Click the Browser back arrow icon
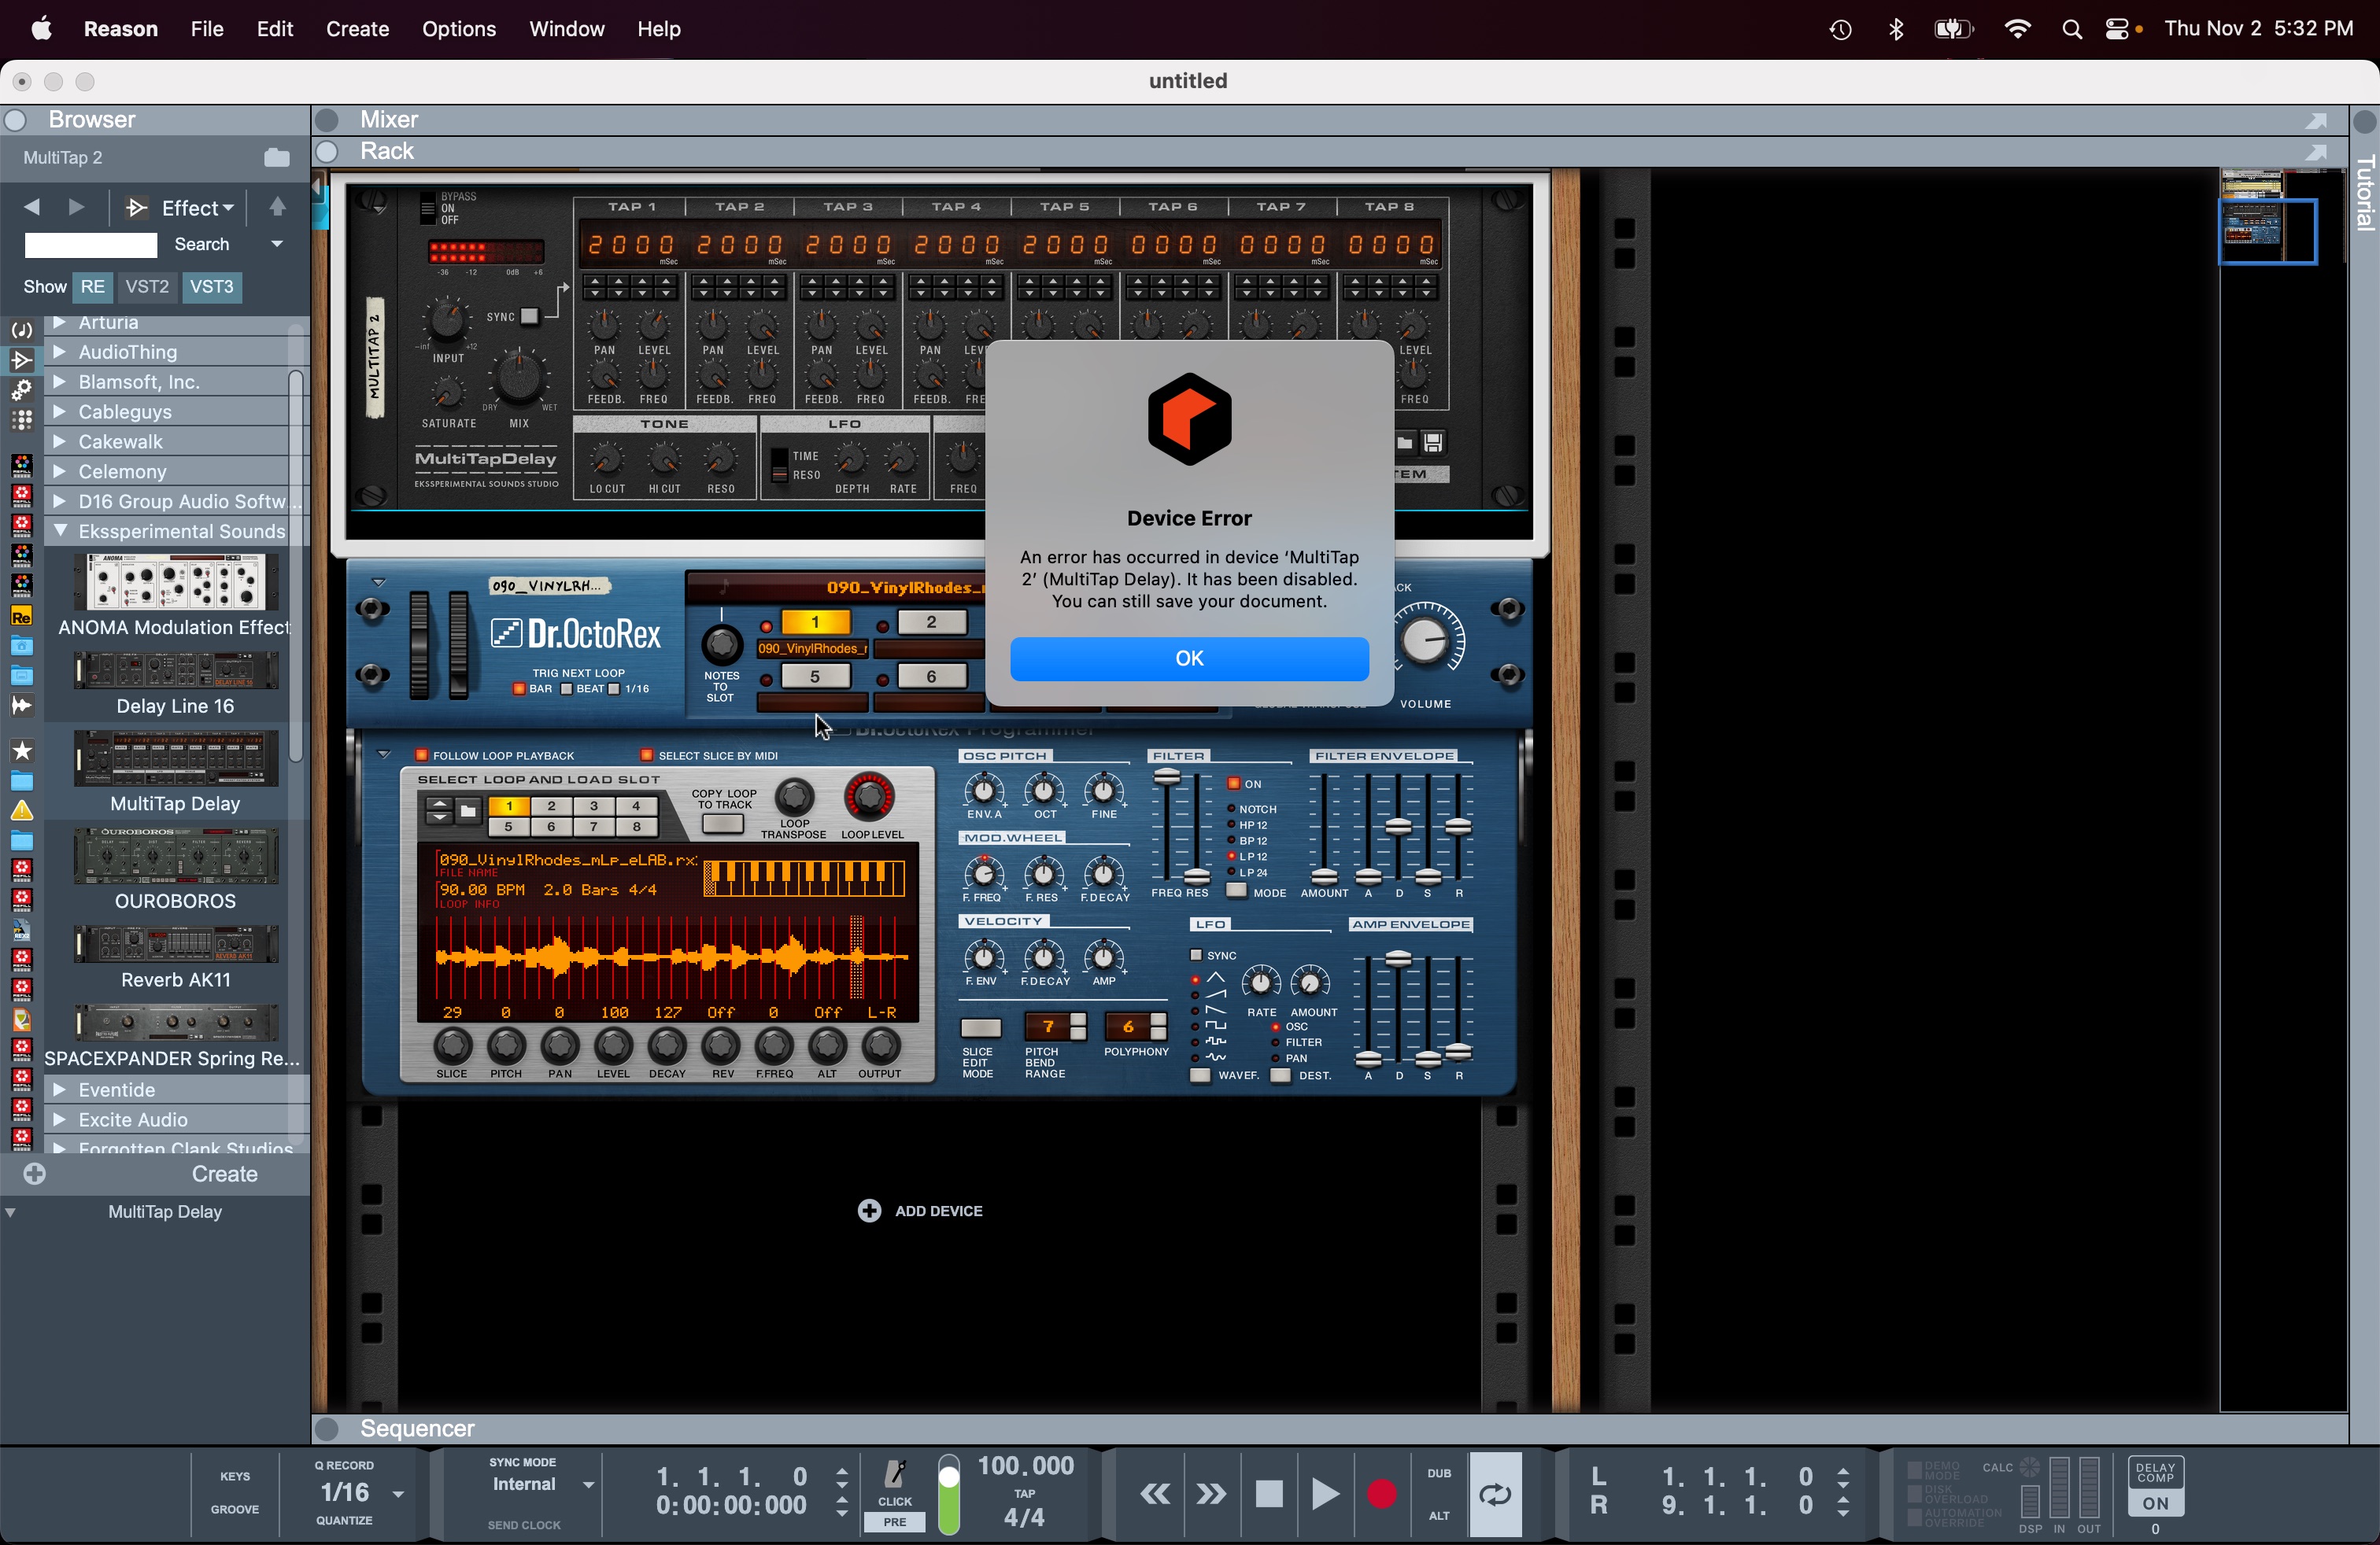Image resolution: width=2380 pixels, height=1545 pixels. coord(32,207)
